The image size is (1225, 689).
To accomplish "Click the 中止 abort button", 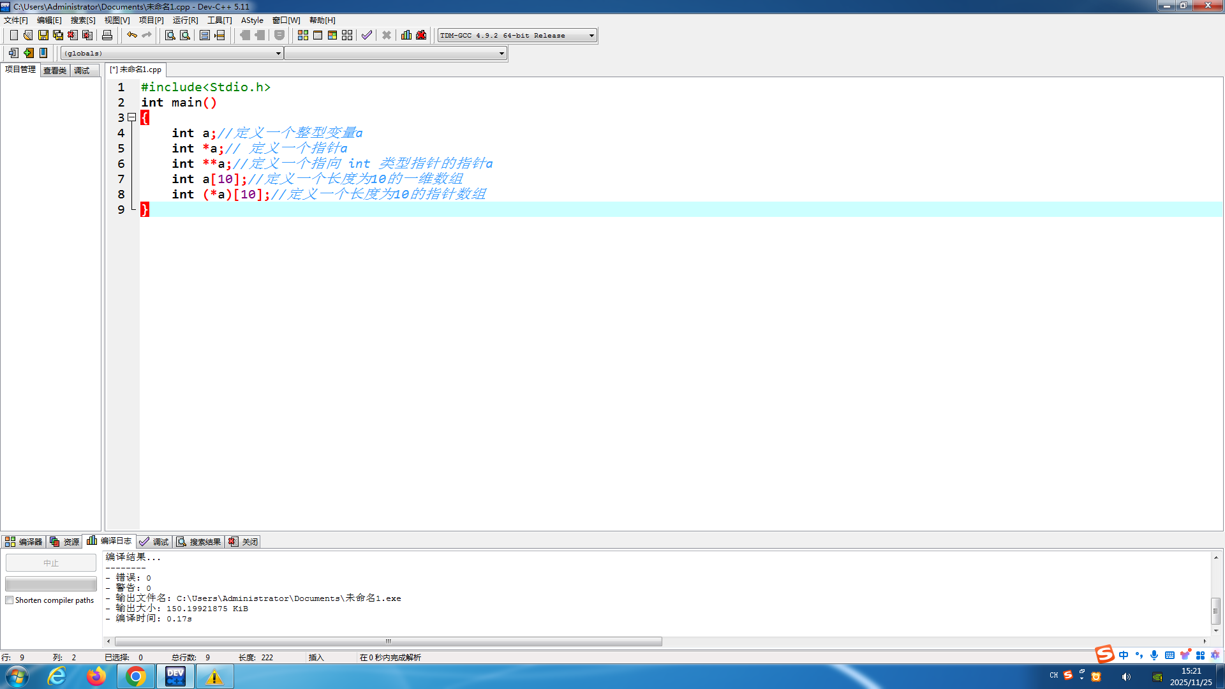I will (x=50, y=563).
